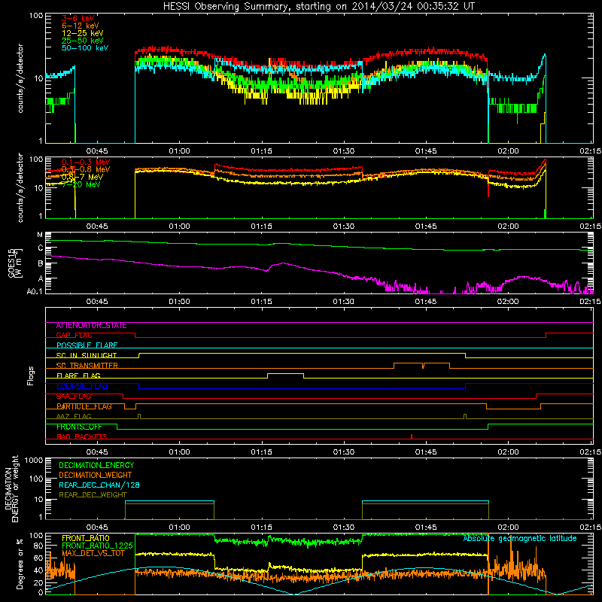Select the FLARE_FLAG label
Image resolution: width=602 pixels, height=602 pixels.
pos(78,375)
